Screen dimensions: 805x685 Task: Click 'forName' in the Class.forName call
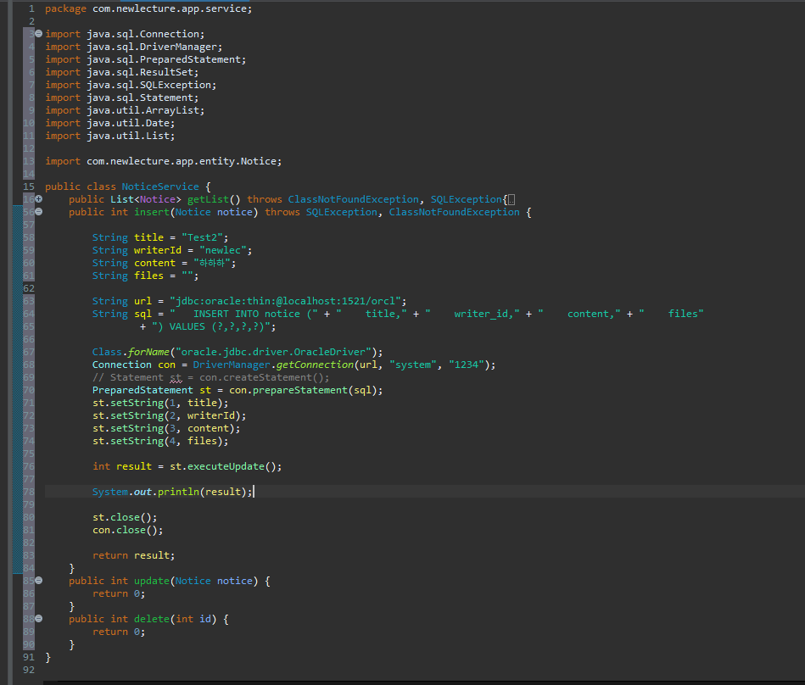(x=148, y=352)
